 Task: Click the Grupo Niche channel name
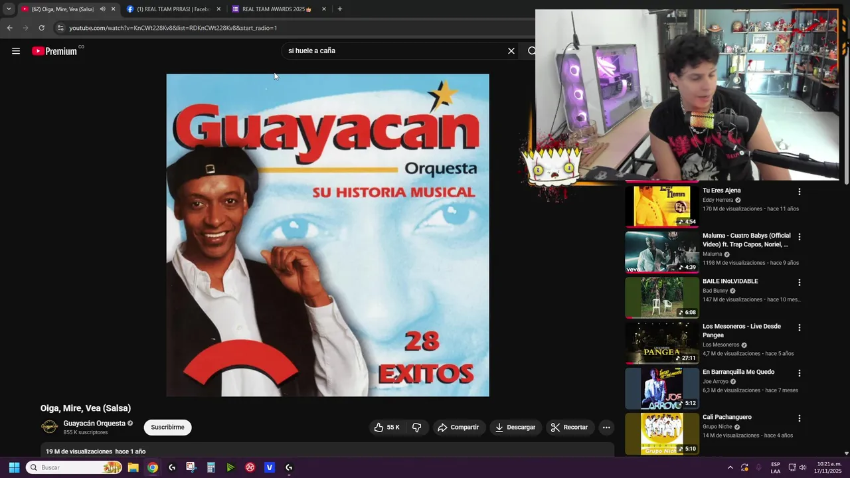tap(719, 427)
